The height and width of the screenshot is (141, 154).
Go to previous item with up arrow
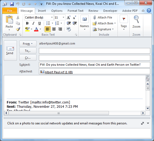pos(30,4)
